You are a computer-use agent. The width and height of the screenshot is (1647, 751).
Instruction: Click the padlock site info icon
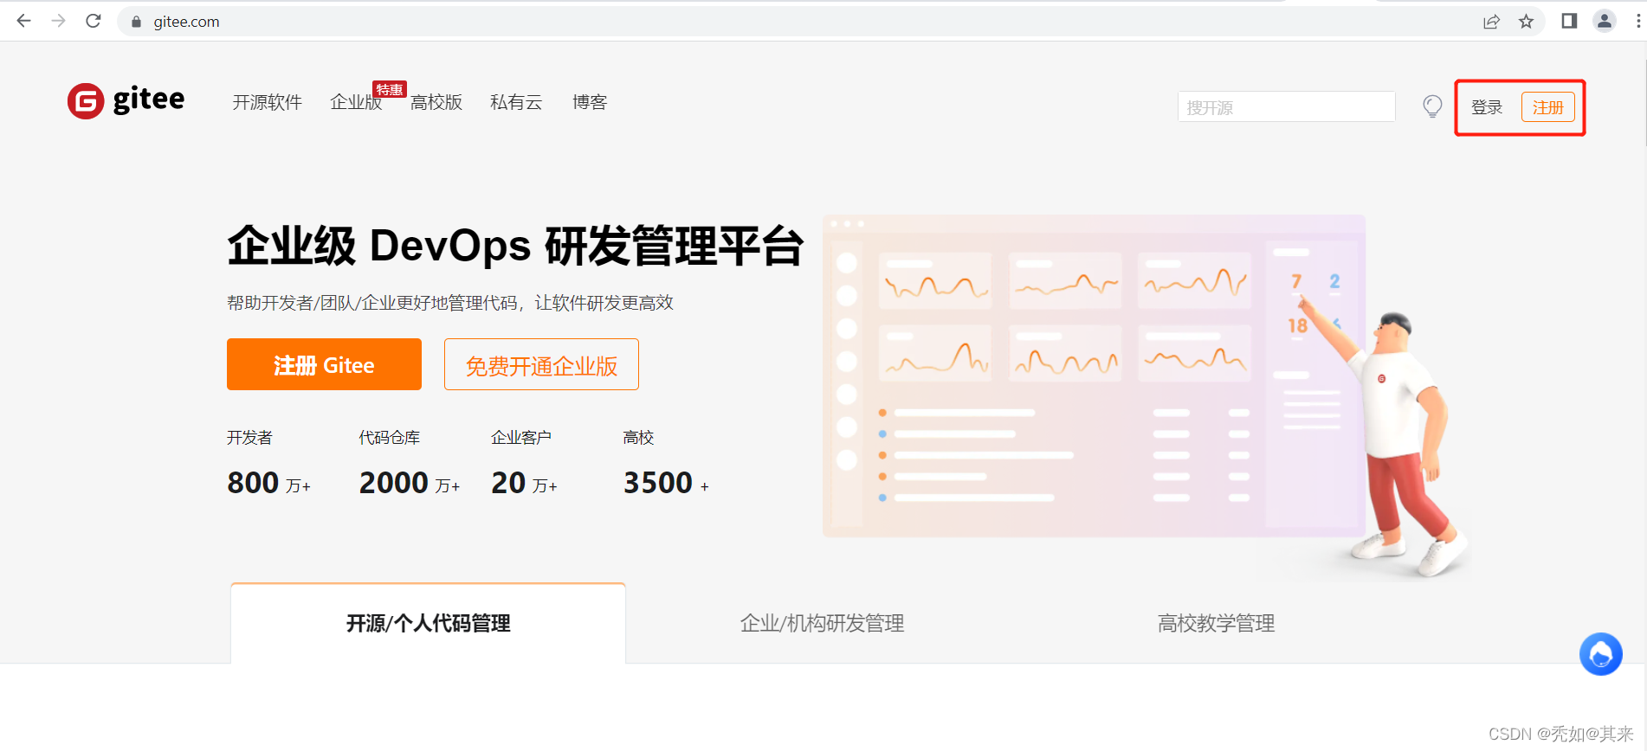tap(136, 22)
